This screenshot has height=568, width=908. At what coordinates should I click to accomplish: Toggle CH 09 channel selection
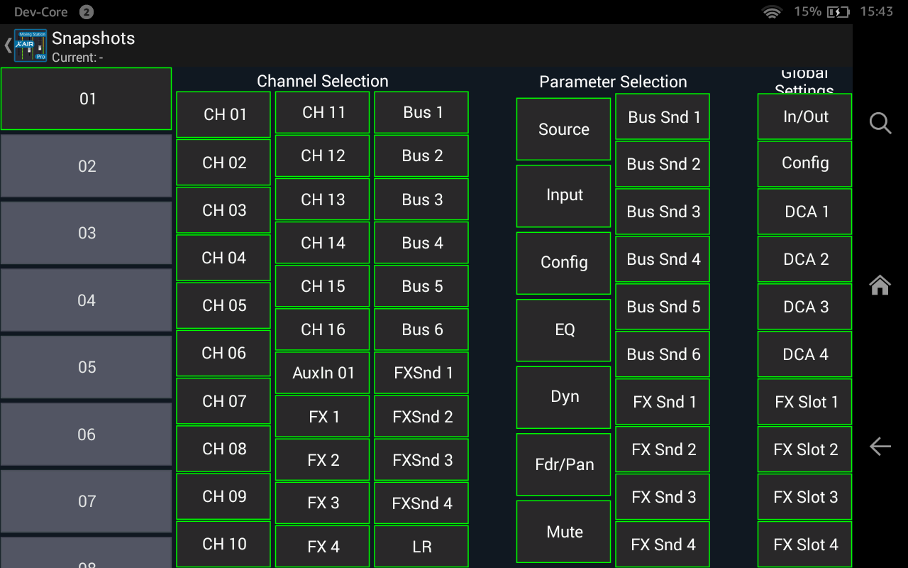223,496
